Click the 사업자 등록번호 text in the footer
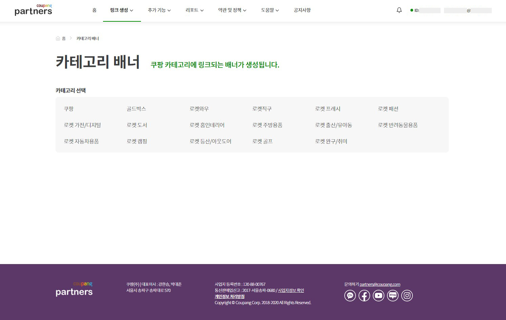The height and width of the screenshot is (320, 506). click(x=240, y=284)
